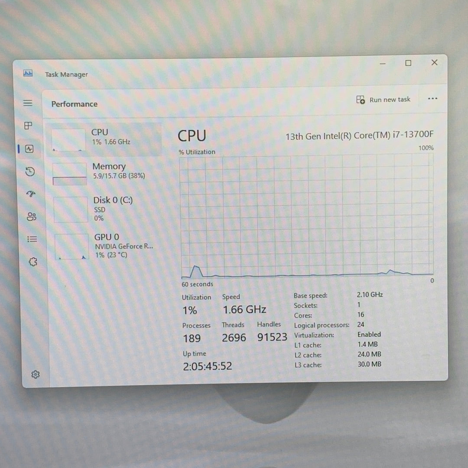Viewport: 468px width, 468px height.
Task: Close the Task Manager window
Action: (x=435, y=62)
